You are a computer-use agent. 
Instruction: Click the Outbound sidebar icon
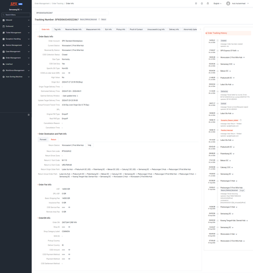tap(3, 26)
